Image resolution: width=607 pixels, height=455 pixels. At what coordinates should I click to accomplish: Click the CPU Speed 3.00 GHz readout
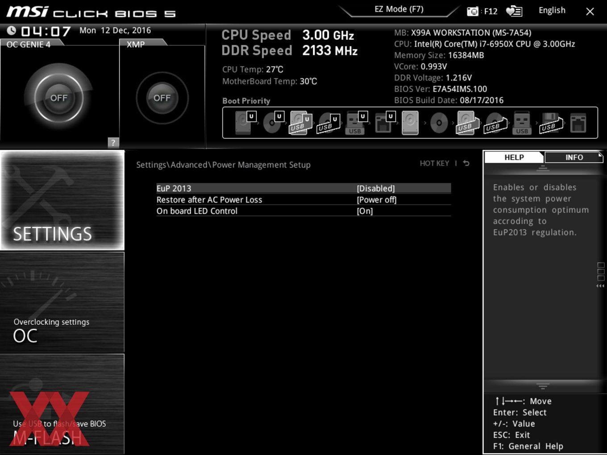click(x=288, y=35)
